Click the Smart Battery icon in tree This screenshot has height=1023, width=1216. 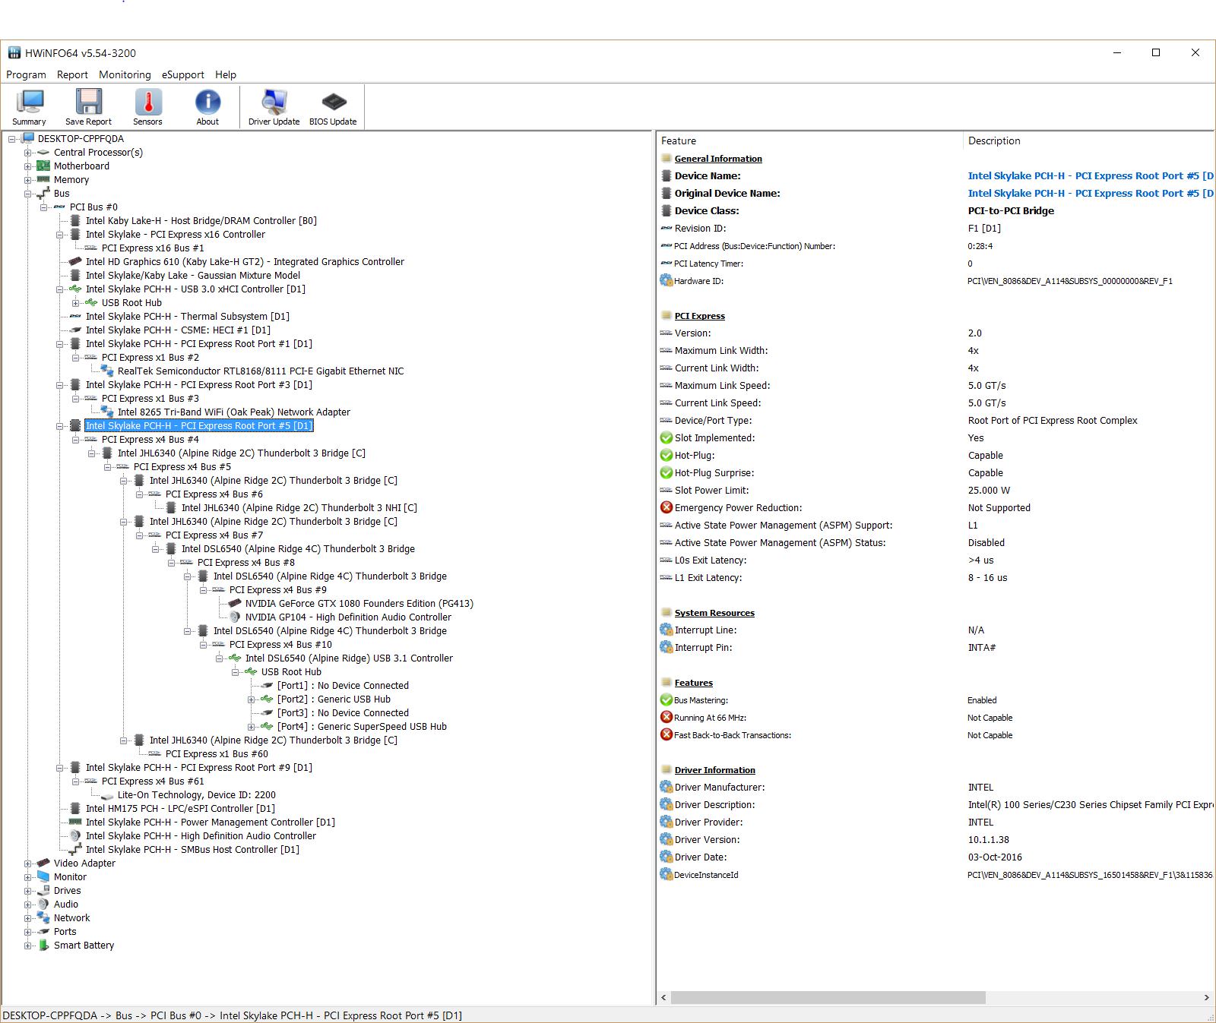pos(43,946)
